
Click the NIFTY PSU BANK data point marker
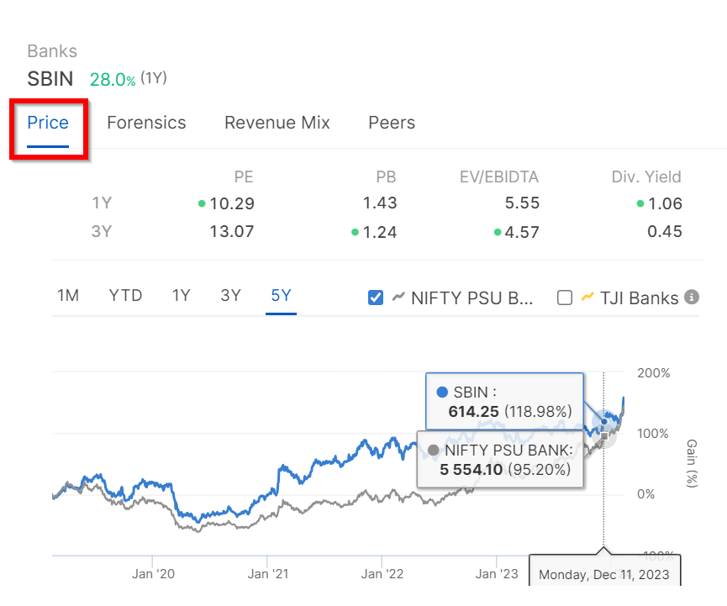pos(604,436)
